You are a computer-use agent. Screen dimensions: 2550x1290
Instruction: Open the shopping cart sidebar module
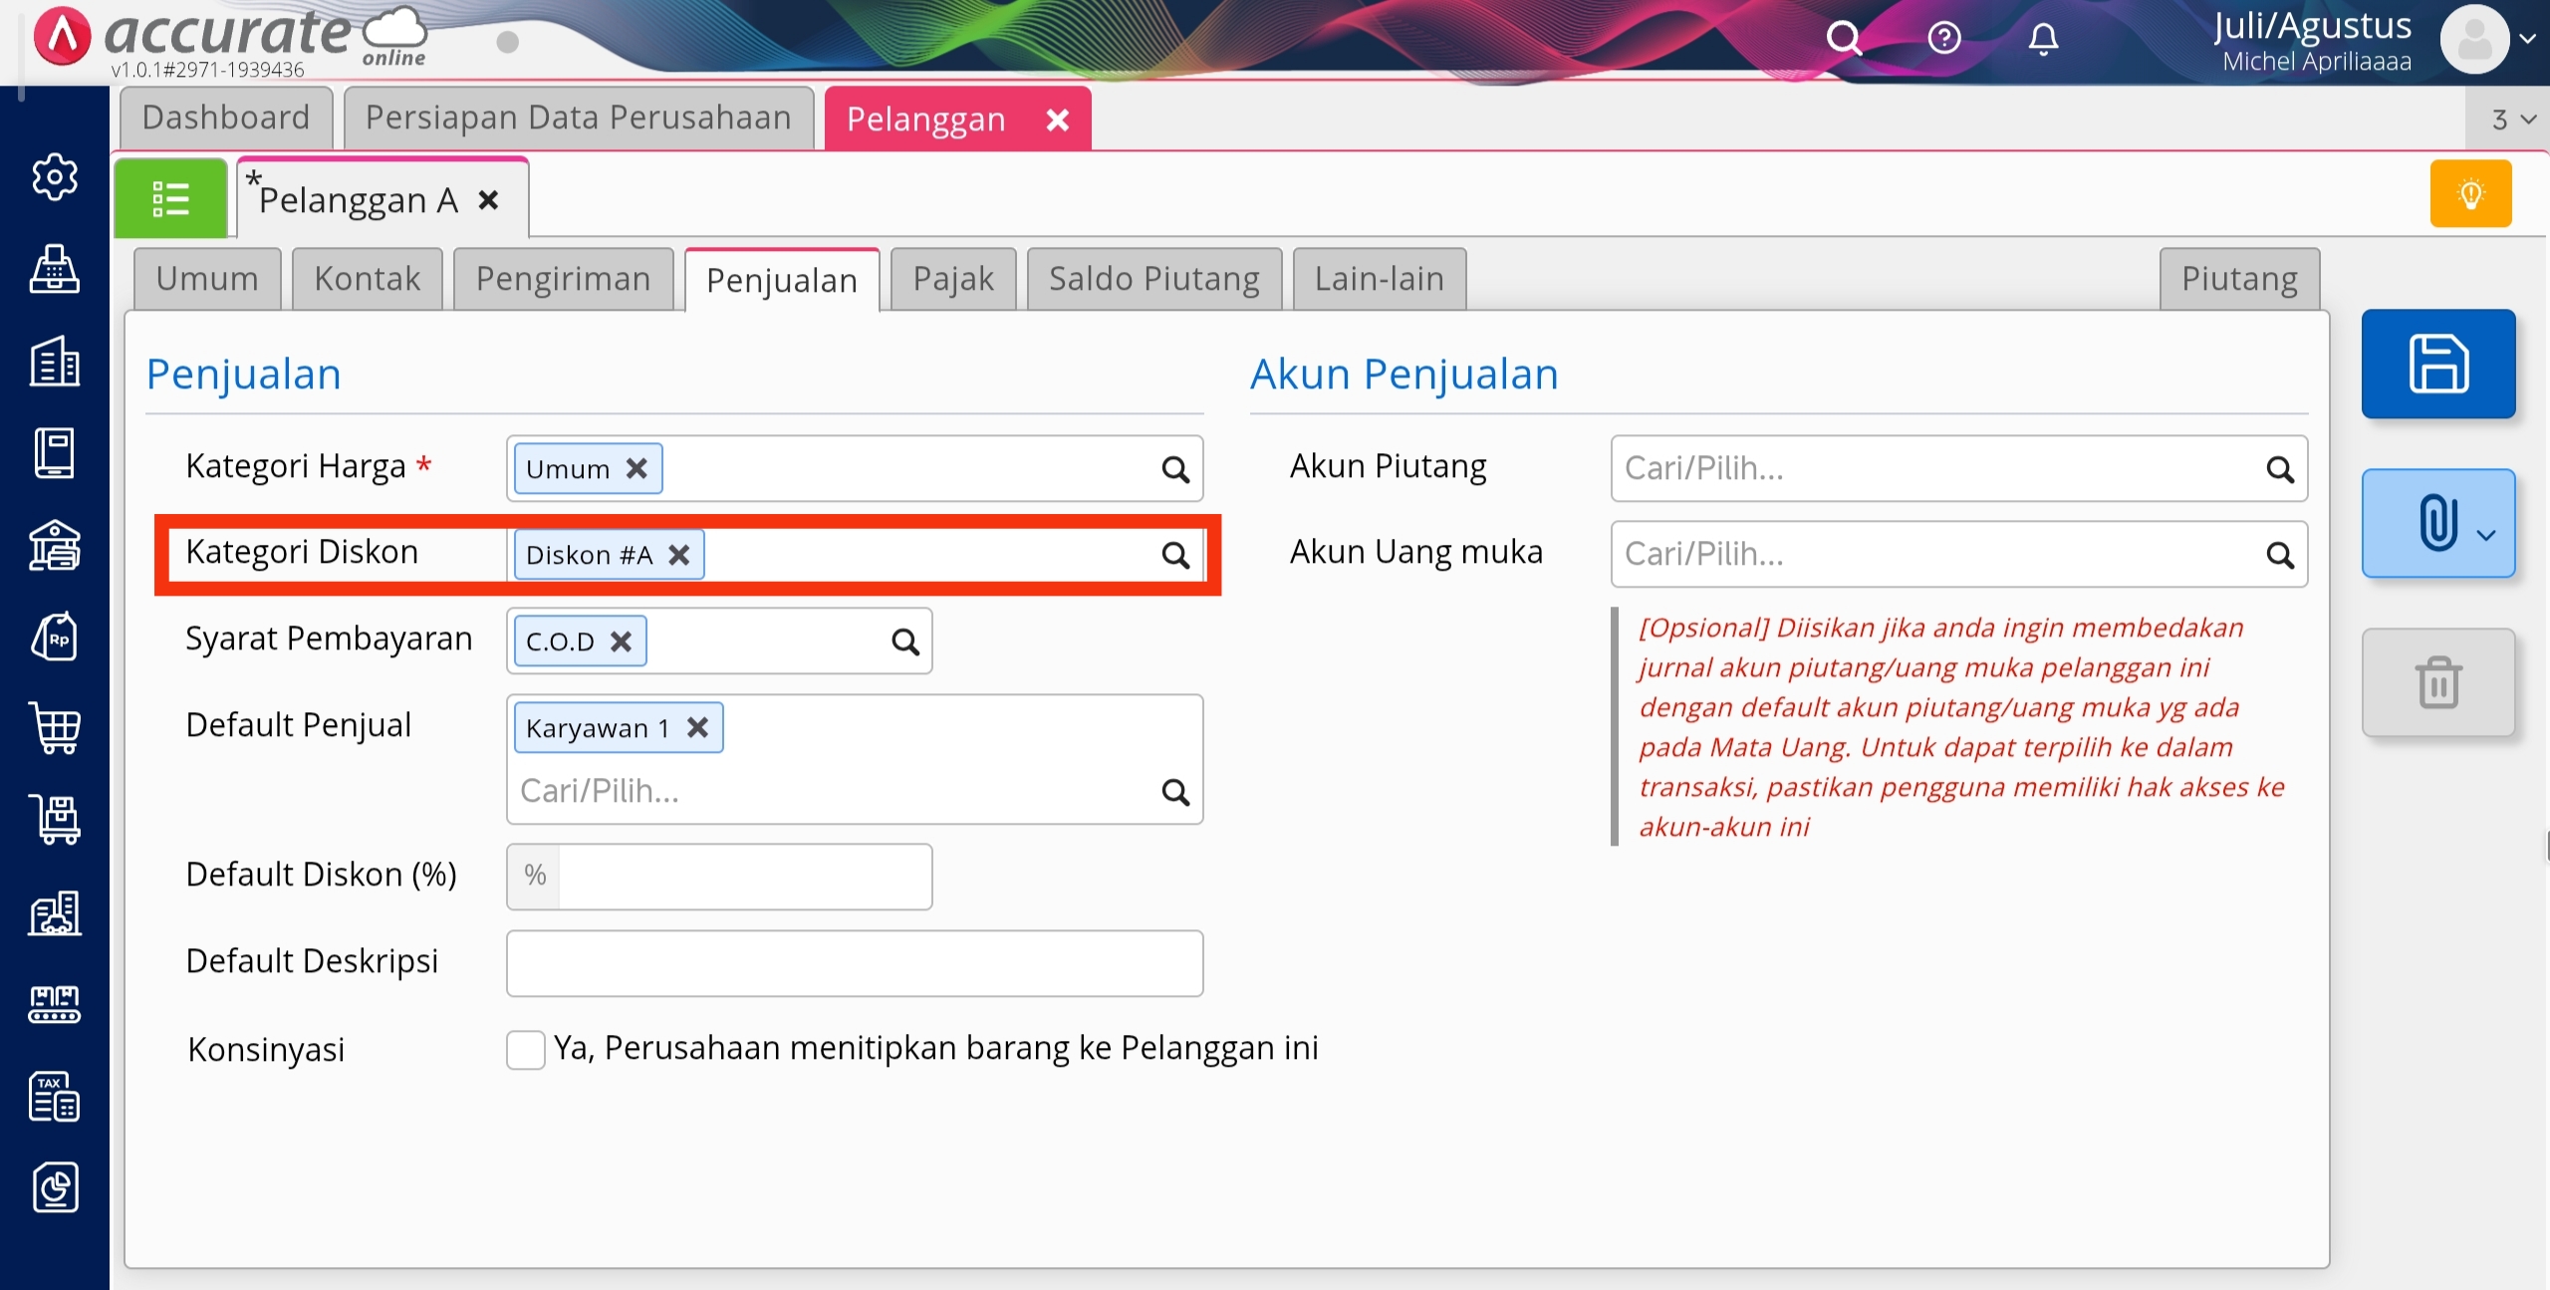[x=55, y=728]
